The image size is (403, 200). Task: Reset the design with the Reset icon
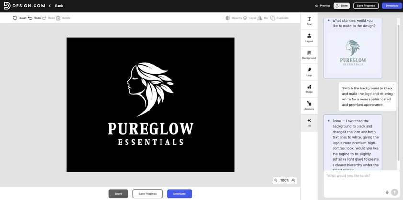tap(15, 18)
